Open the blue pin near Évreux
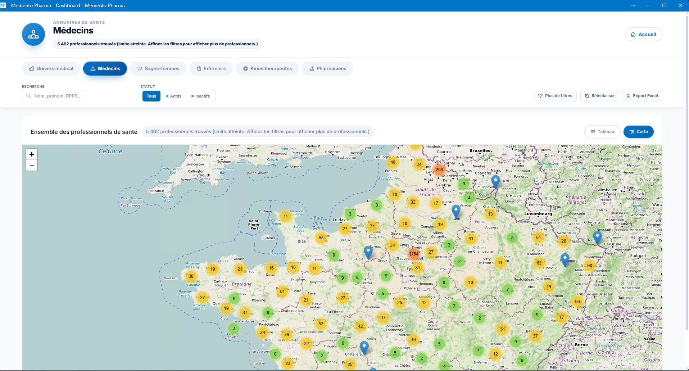The height and width of the screenshot is (371, 689). pyautogui.click(x=368, y=253)
